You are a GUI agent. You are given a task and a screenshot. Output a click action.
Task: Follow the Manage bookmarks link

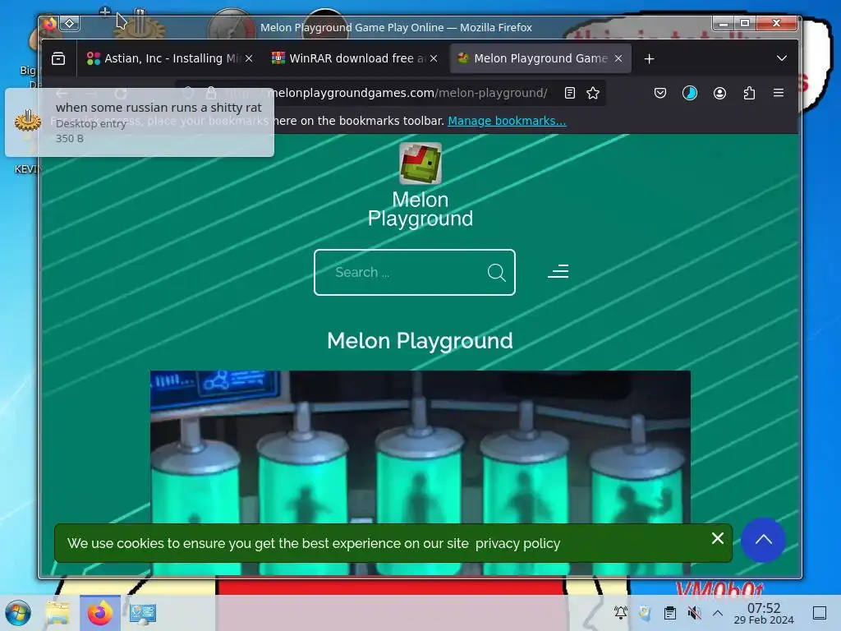point(507,121)
